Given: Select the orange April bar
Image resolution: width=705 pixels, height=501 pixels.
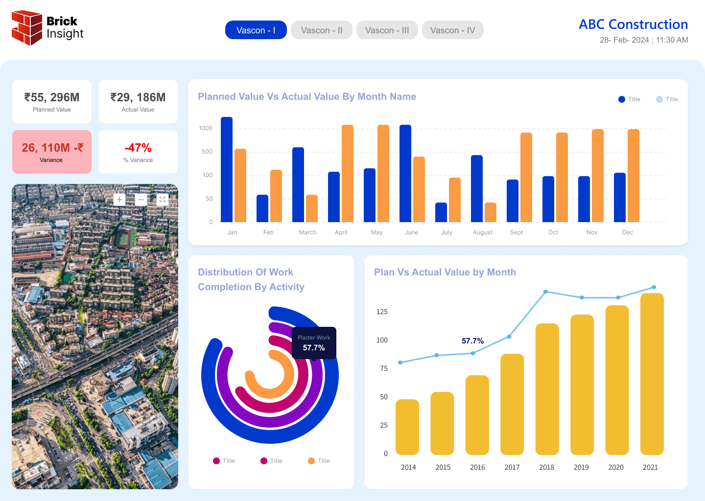Looking at the screenshot, I should pyautogui.click(x=348, y=173).
